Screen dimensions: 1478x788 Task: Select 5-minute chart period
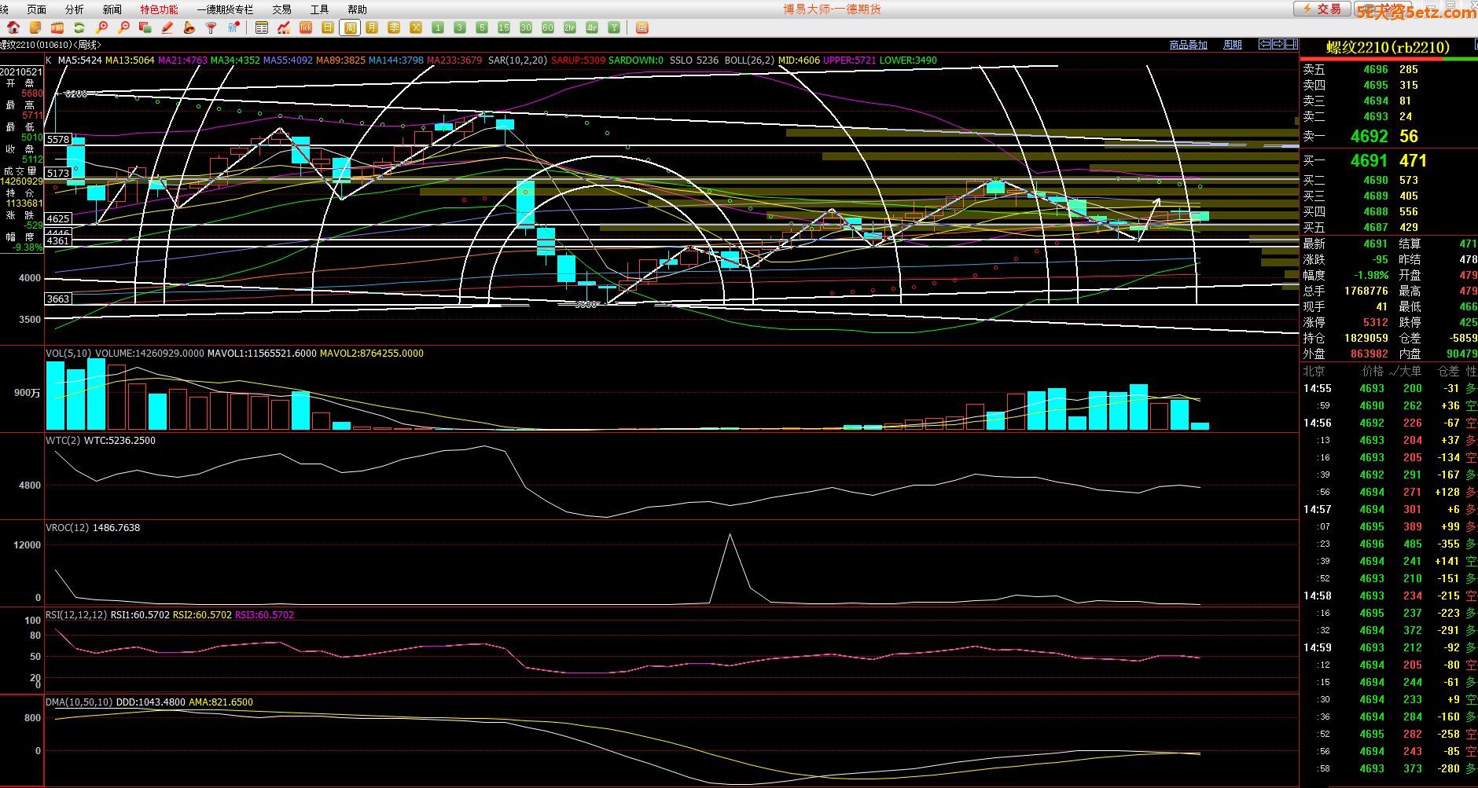click(x=482, y=27)
